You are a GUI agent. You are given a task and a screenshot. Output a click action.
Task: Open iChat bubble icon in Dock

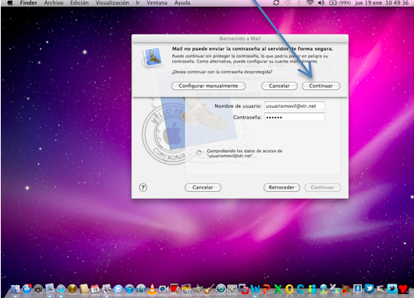click(x=118, y=290)
